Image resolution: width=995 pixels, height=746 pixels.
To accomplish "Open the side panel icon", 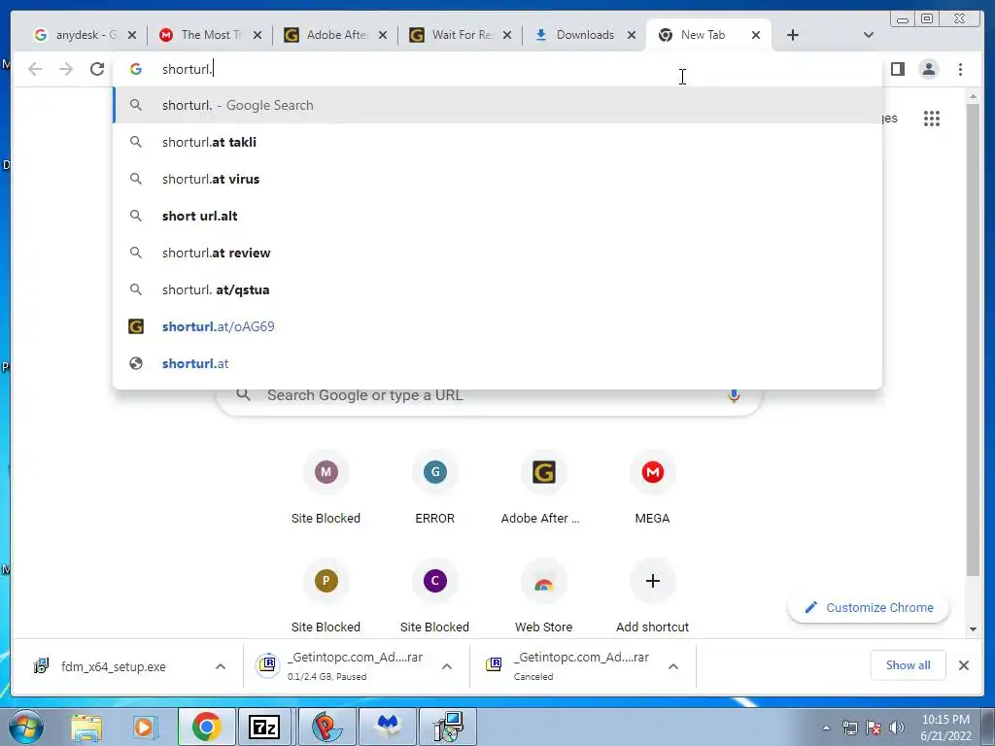I will pos(897,69).
